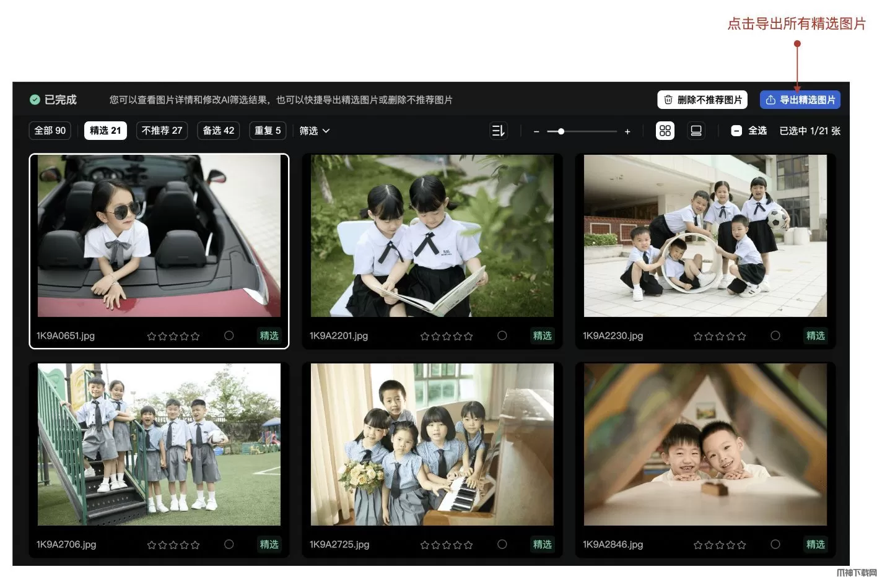
Task: Open the girl in convertible car photo
Action: pos(159,236)
